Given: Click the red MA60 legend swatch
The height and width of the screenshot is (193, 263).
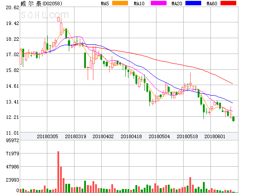Looking at the screenshot, I should (x=228, y=3).
